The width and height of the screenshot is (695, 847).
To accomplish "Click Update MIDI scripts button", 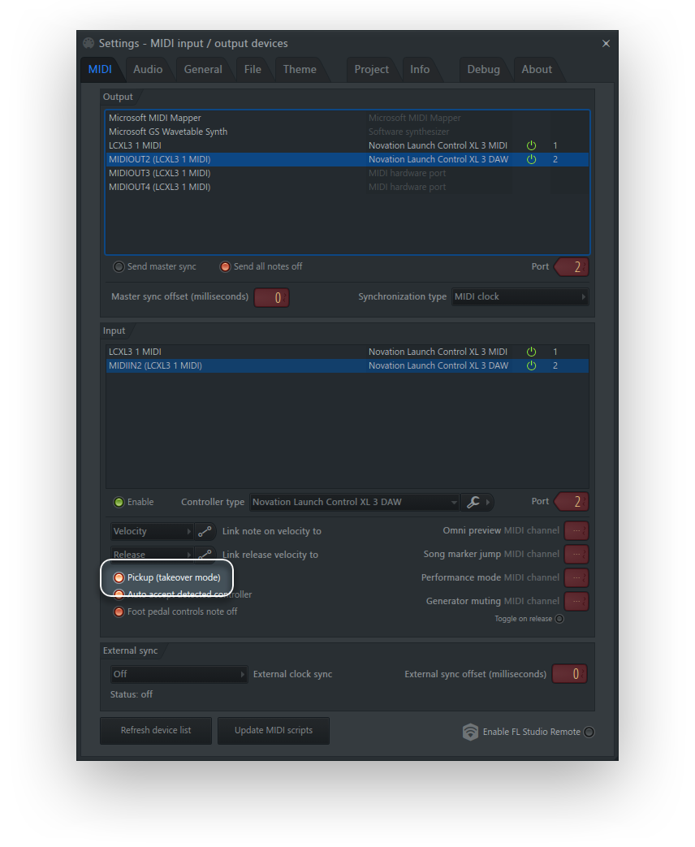I will coord(274,731).
